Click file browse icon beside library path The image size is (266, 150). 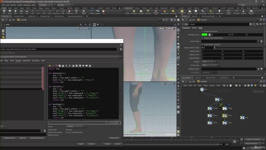point(121,49)
